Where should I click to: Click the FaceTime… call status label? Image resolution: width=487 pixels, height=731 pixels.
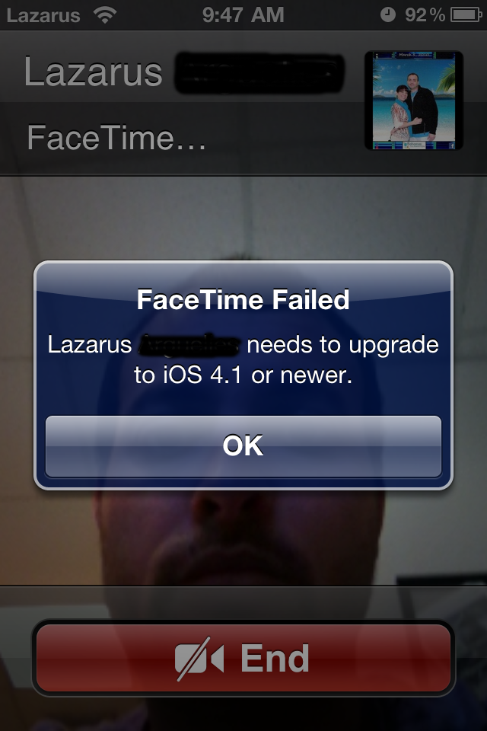point(116,138)
